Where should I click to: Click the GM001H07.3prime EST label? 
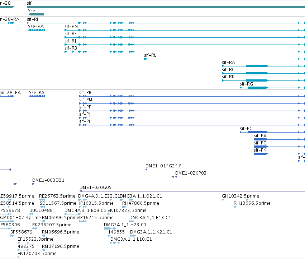[x=20, y=218]
